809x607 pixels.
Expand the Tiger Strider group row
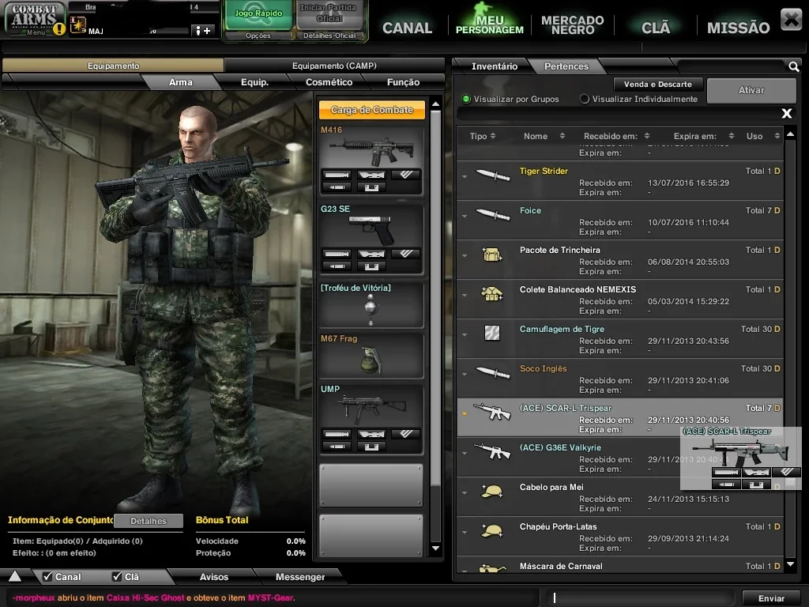(465, 176)
